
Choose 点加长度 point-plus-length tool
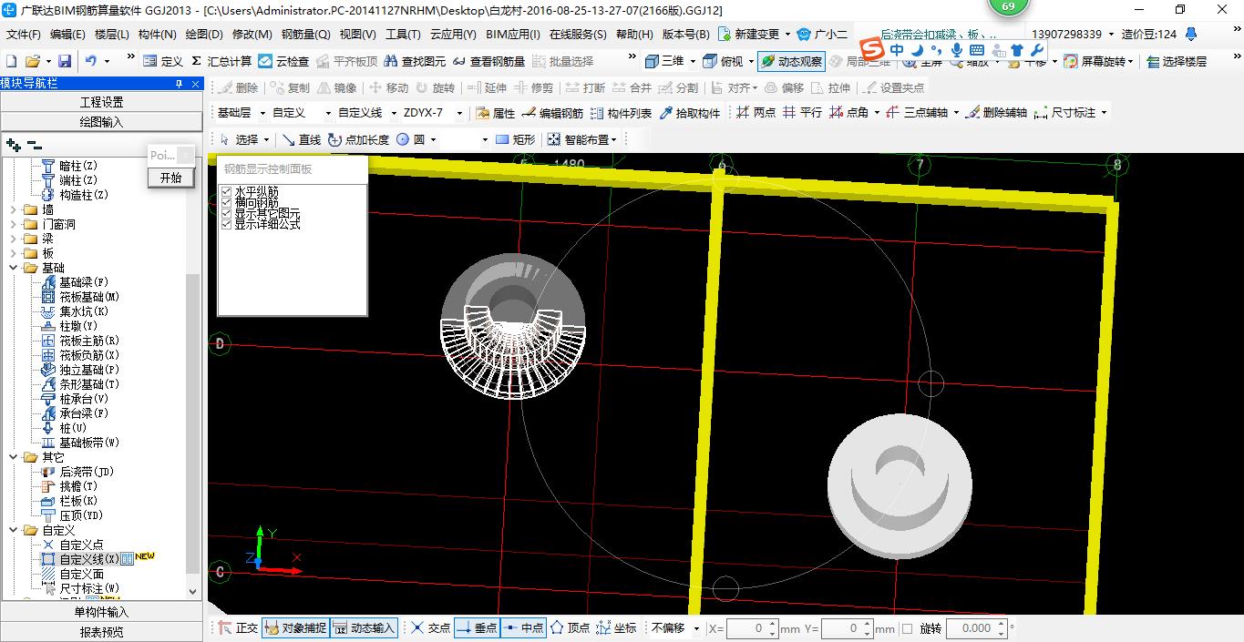click(x=359, y=139)
